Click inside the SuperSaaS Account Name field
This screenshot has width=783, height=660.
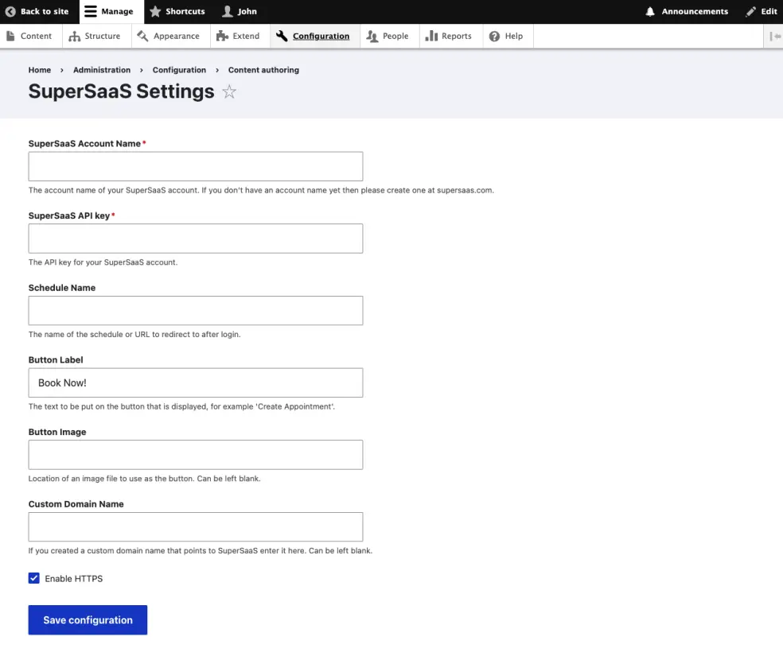coord(195,165)
